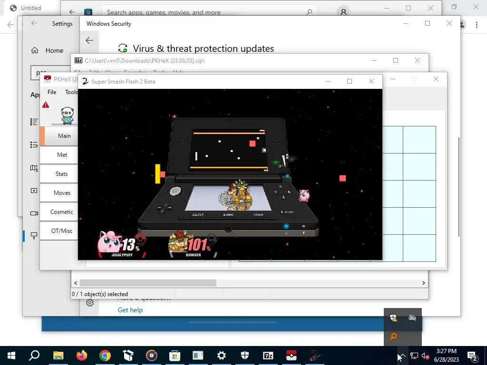Click Home in the Settings window
The image size is (487, 365).
(x=54, y=50)
